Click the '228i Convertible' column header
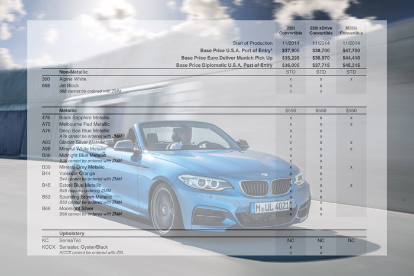This screenshot has height=276, width=414. [290, 31]
